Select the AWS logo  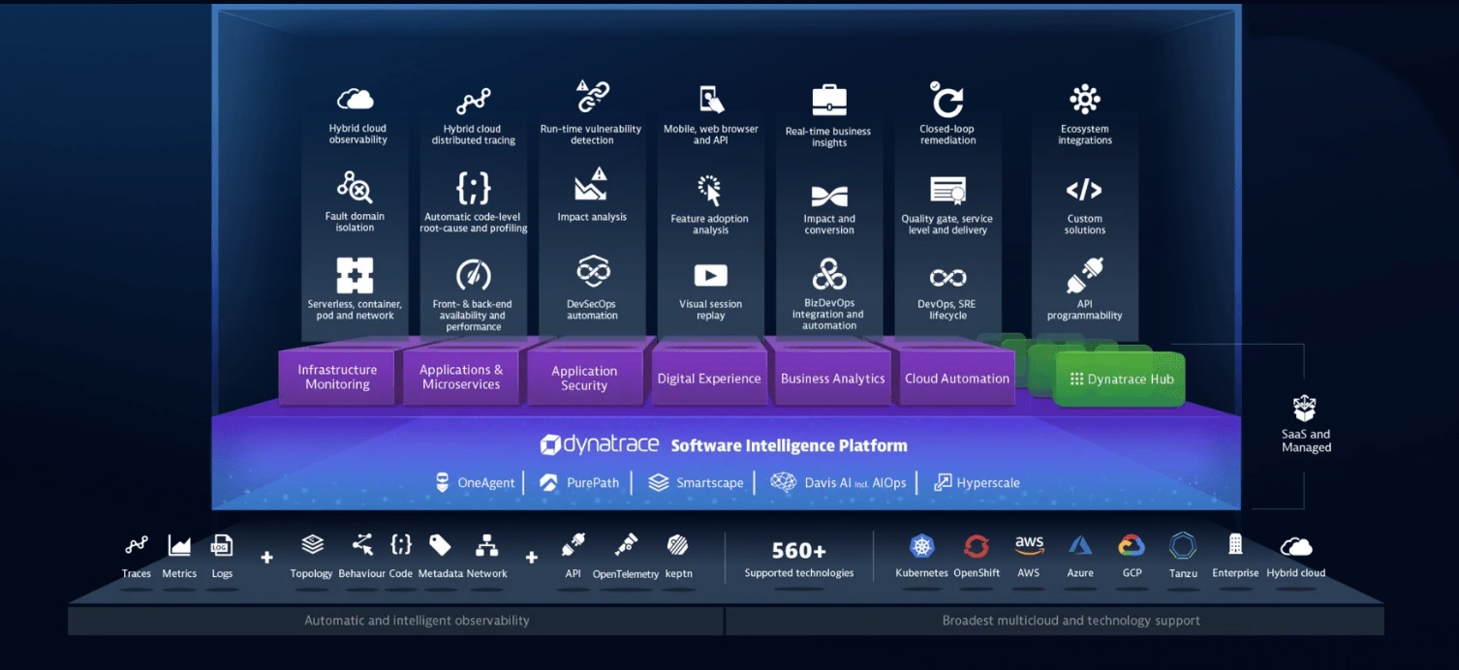pos(1029,546)
